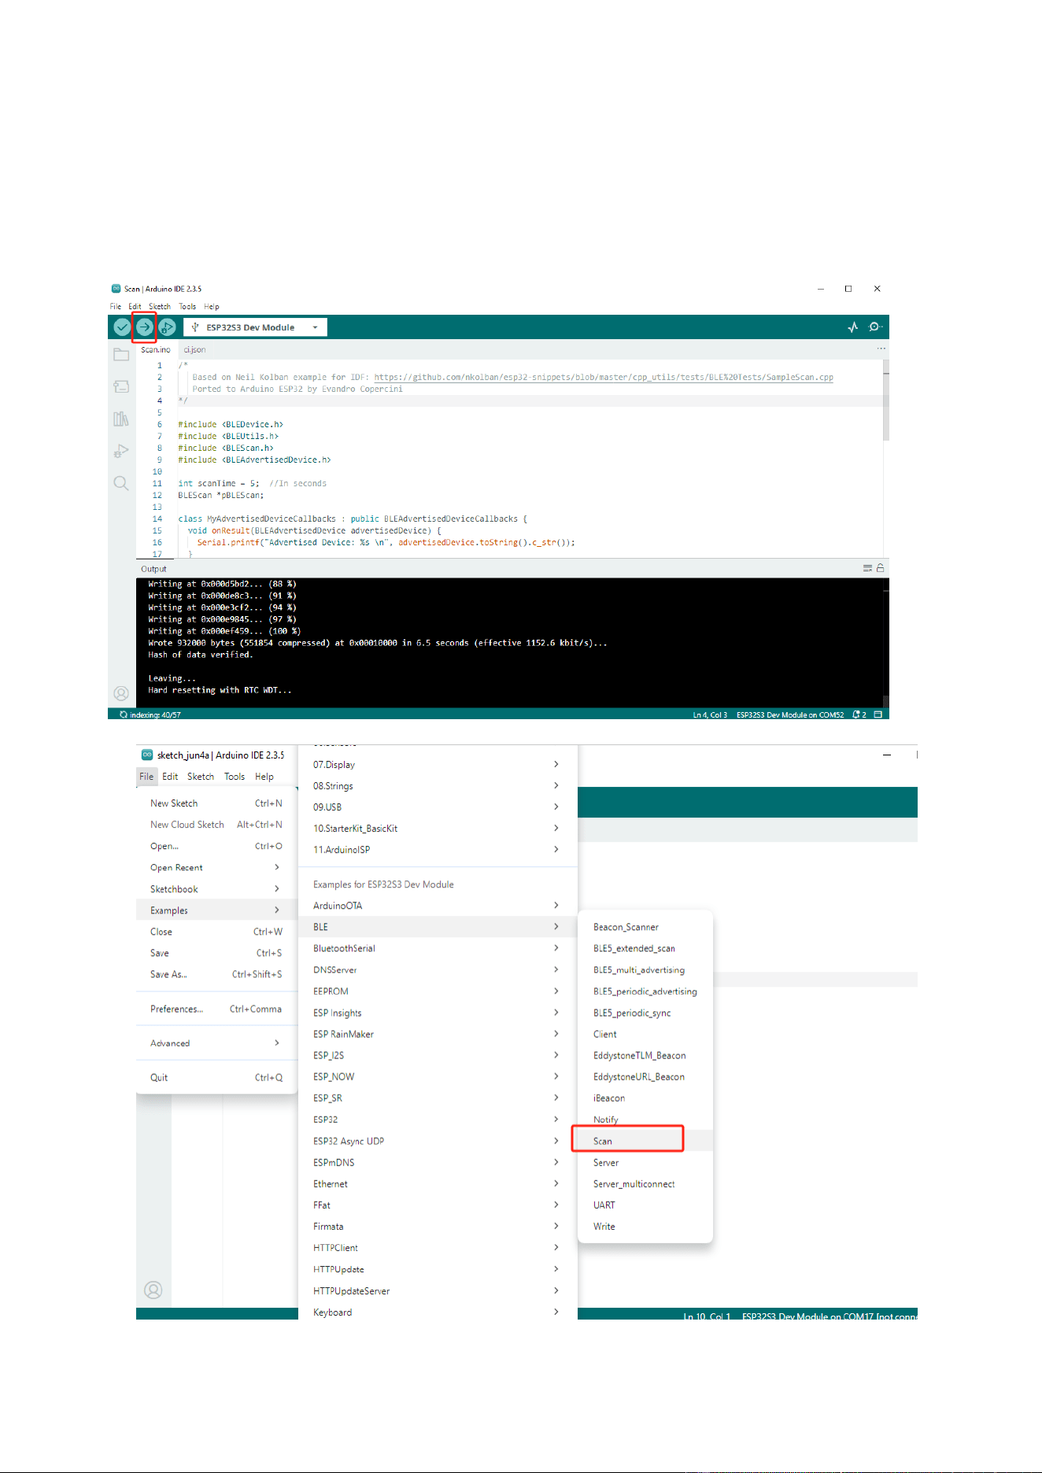1042x1473 pixels.
Task: Expand BLE examples submenu
Action: click(438, 926)
